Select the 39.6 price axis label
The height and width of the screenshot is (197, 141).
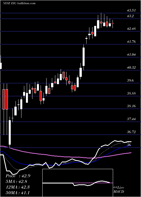(130, 80)
